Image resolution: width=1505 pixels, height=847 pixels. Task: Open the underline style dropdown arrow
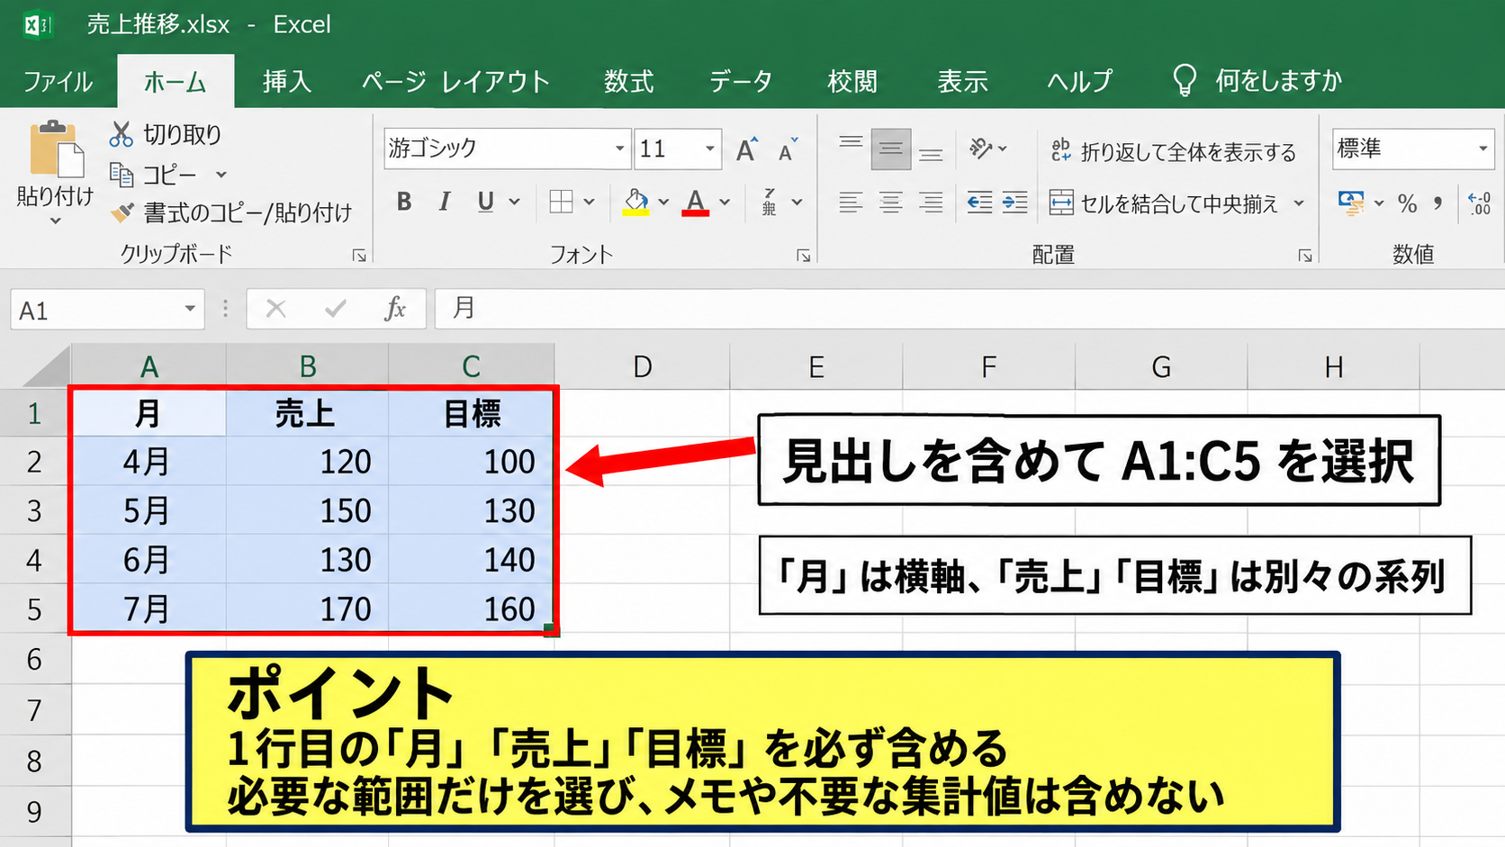[x=515, y=202]
